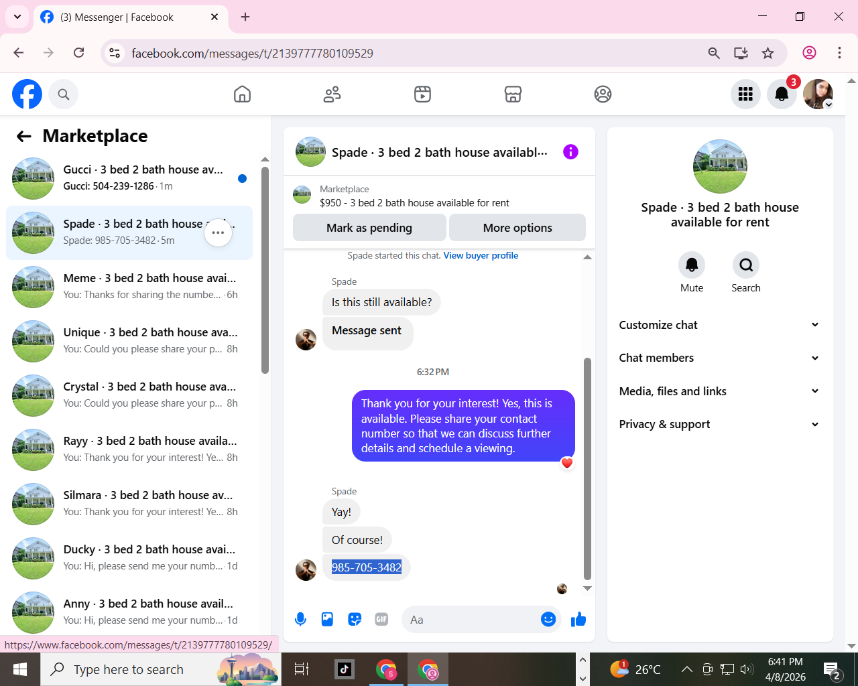
Task: Open Silmara conversation in the list
Action: tap(129, 504)
